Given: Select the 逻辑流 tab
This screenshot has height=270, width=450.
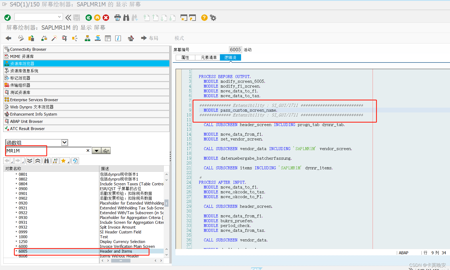Looking at the screenshot, I should point(230,57).
